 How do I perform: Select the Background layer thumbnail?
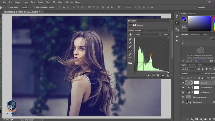pos(189,102)
